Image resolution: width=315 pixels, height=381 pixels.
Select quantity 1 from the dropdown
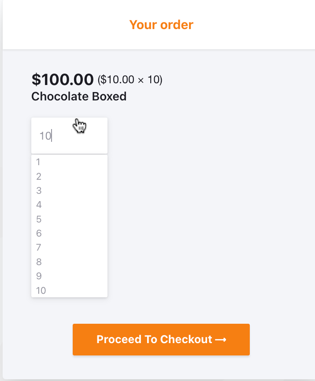[69, 162]
